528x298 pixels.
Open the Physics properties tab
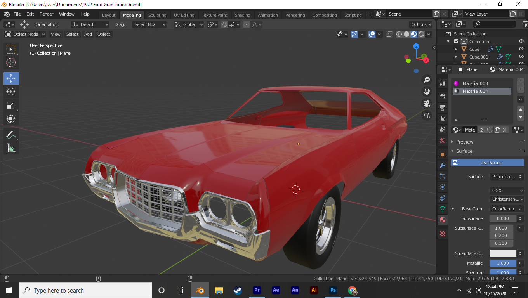(x=442, y=187)
